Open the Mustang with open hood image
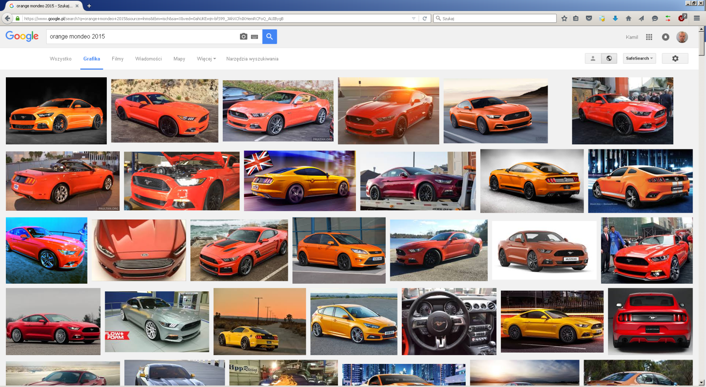Screen dimensions: 706x387 click(x=182, y=181)
